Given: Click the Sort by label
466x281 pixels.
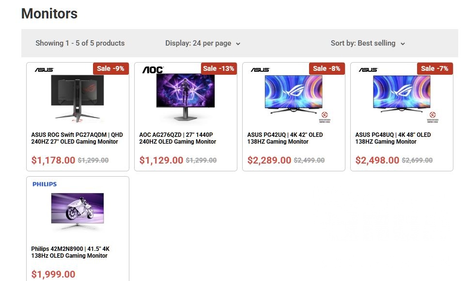Looking at the screenshot, I should 342,43.
